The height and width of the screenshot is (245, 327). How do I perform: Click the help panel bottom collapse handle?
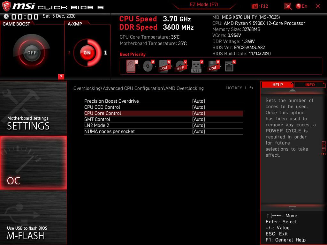292,208
